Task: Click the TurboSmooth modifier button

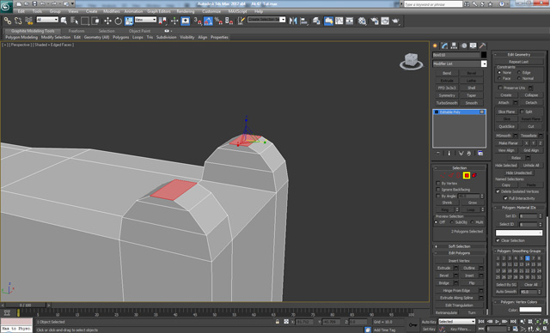Action: point(447,103)
